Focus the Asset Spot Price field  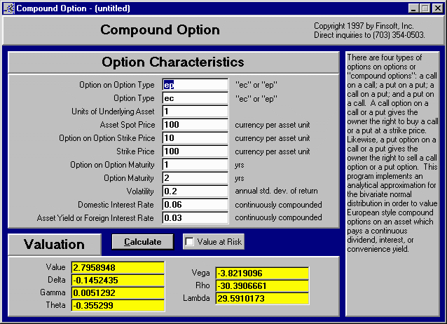click(195, 125)
